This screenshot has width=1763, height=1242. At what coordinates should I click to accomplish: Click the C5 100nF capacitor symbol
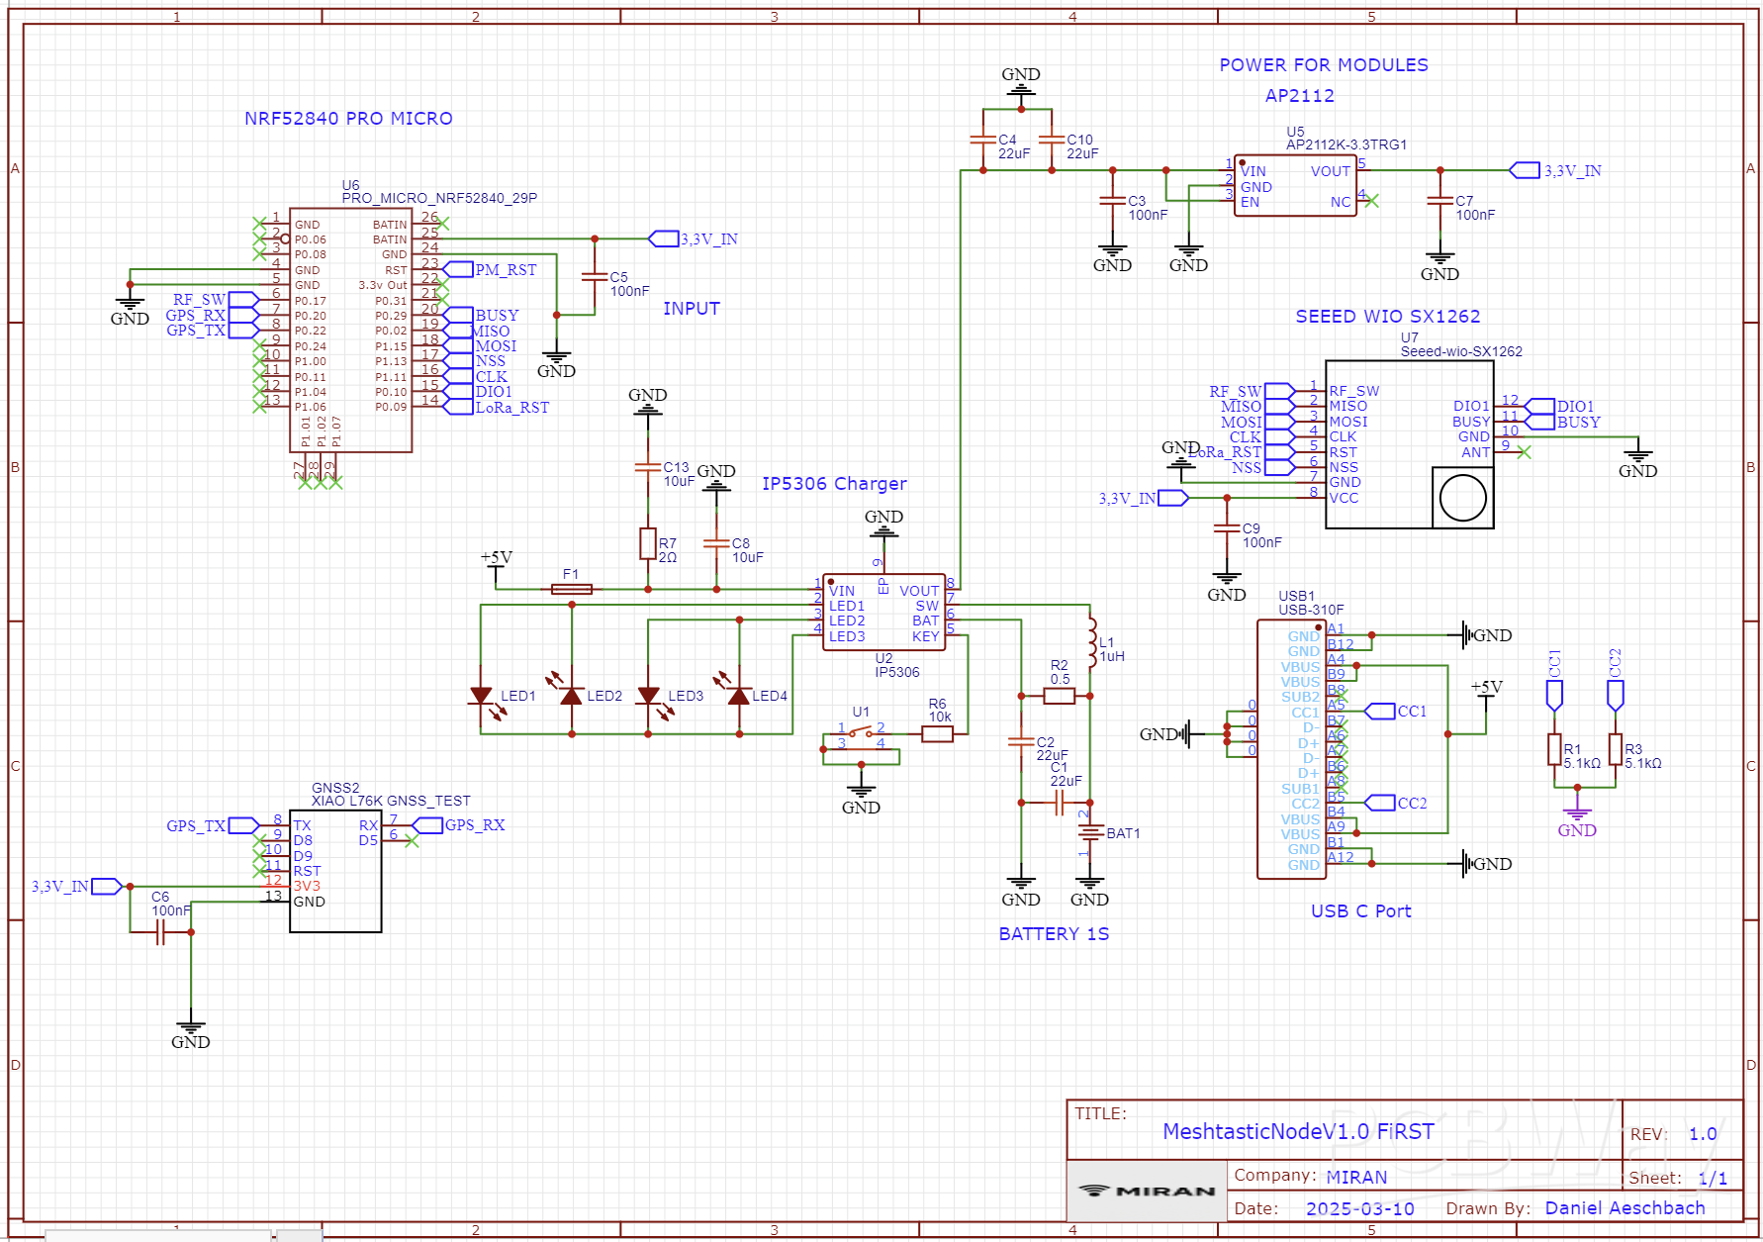pos(595,277)
